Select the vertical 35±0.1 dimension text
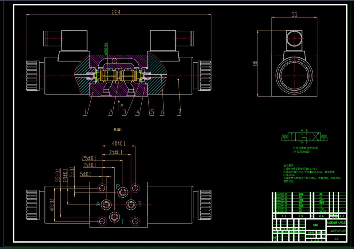Viewport: 354px width, 249px height. point(58,175)
